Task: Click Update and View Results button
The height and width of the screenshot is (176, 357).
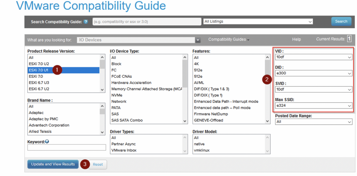Action: click(53, 164)
